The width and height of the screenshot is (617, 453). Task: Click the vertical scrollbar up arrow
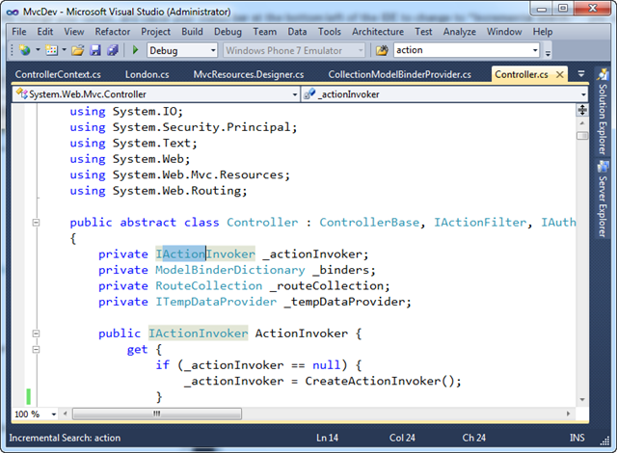coord(582,123)
